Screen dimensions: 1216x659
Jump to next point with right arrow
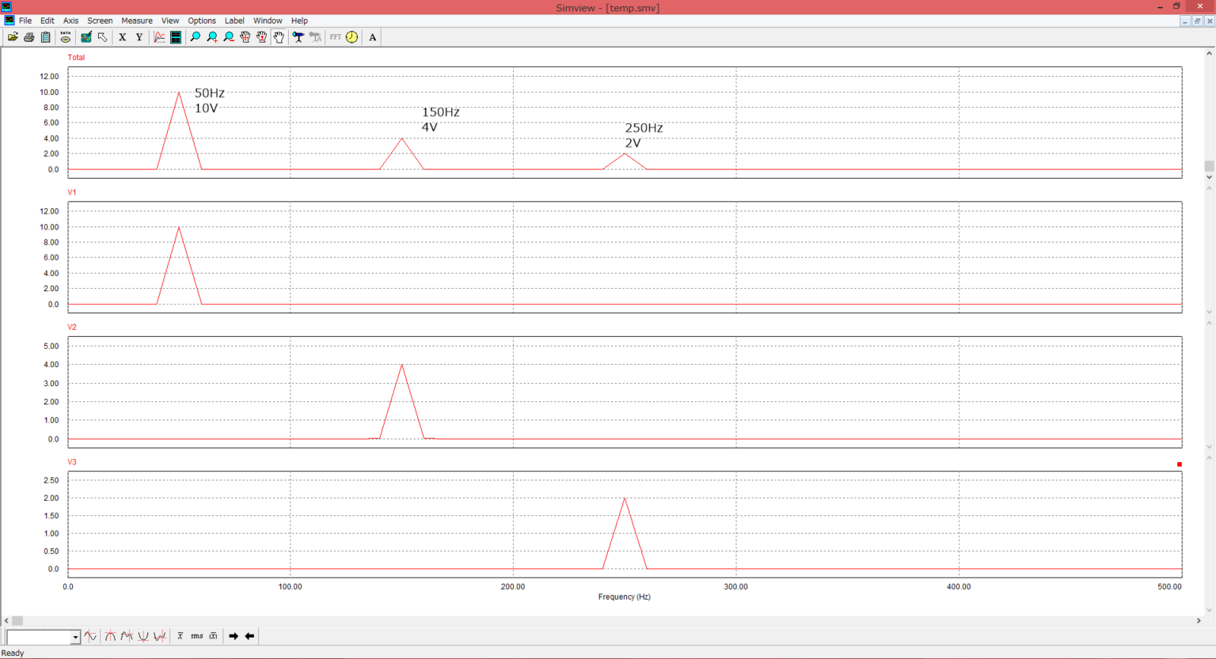tap(234, 636)
